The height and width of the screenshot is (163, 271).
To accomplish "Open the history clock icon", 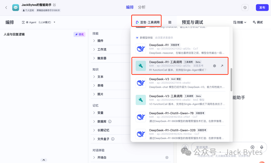I will pos(245,8).
